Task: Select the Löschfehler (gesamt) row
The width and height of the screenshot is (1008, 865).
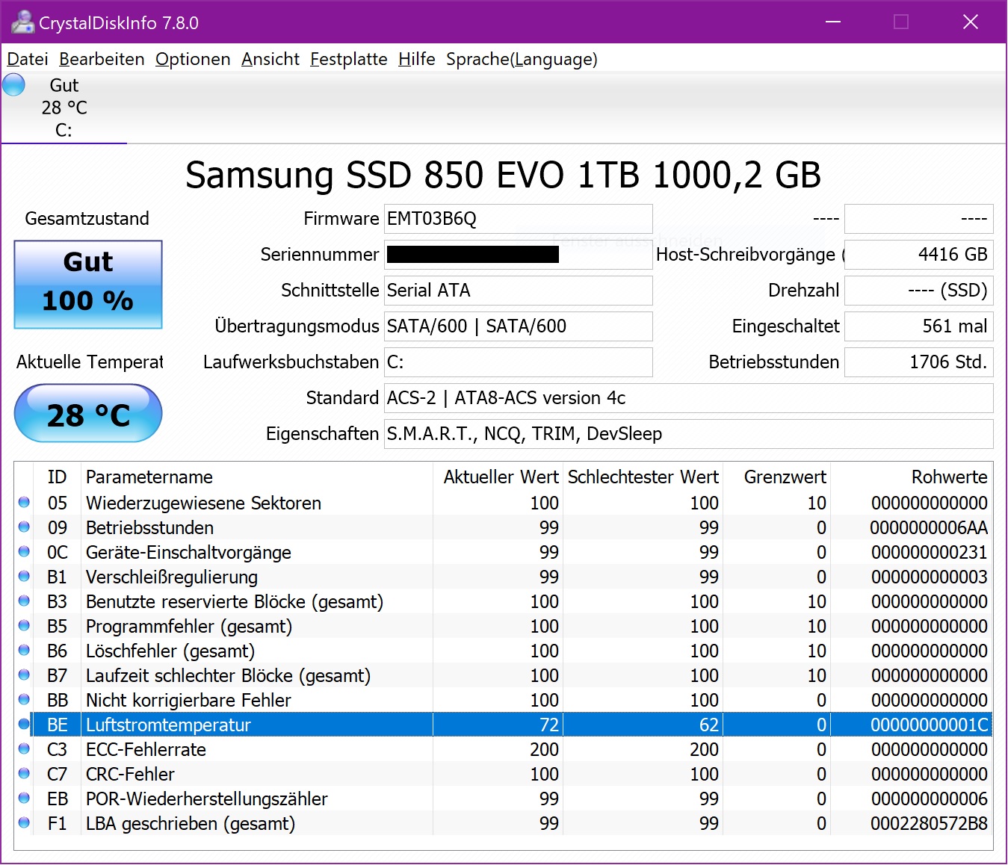Action: coord(504,651)
